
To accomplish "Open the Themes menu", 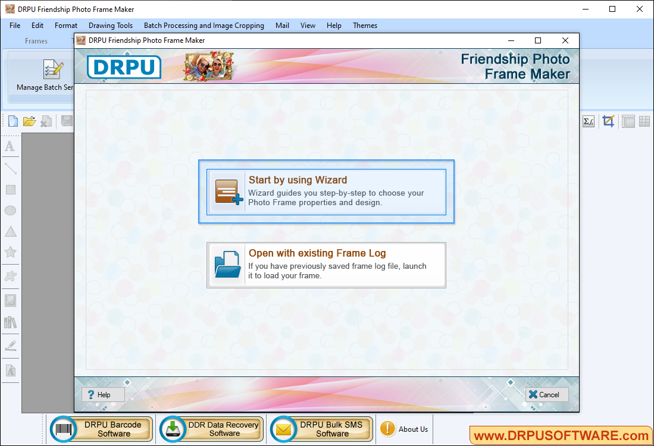I will point(365,25).
